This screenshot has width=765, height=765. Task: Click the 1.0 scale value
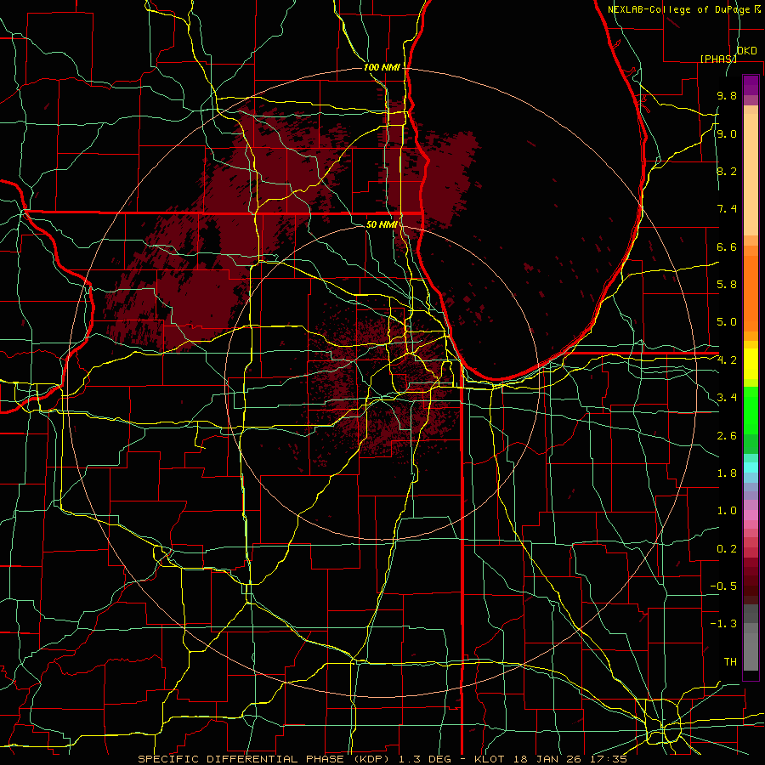[727, 511]
